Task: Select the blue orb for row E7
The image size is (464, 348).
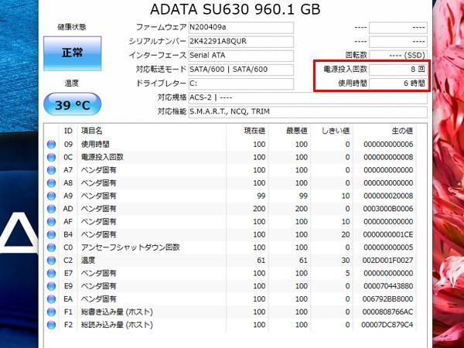Action: click(51, 273)
